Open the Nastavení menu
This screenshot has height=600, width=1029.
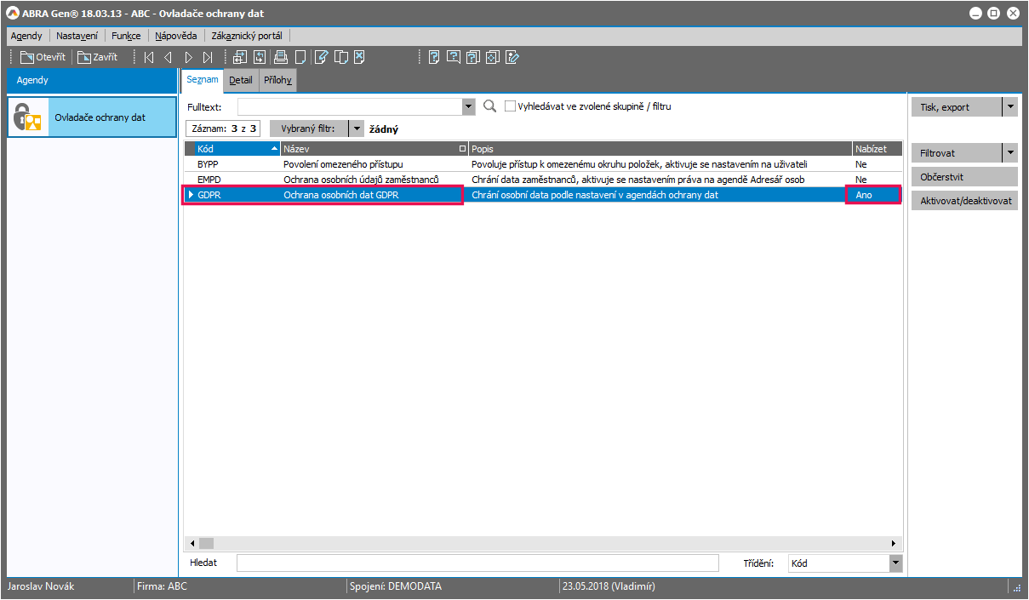pyautogui.click(x=77, y=36)
